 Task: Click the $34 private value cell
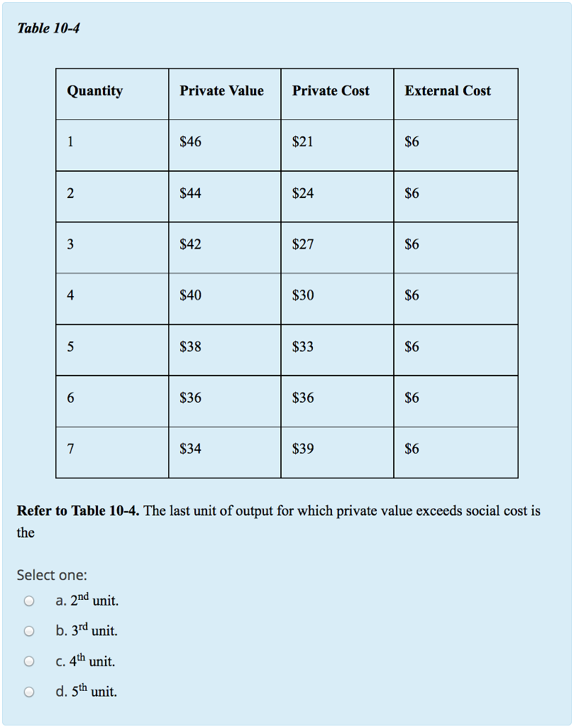pyautogui.click(x=188, y=449)
